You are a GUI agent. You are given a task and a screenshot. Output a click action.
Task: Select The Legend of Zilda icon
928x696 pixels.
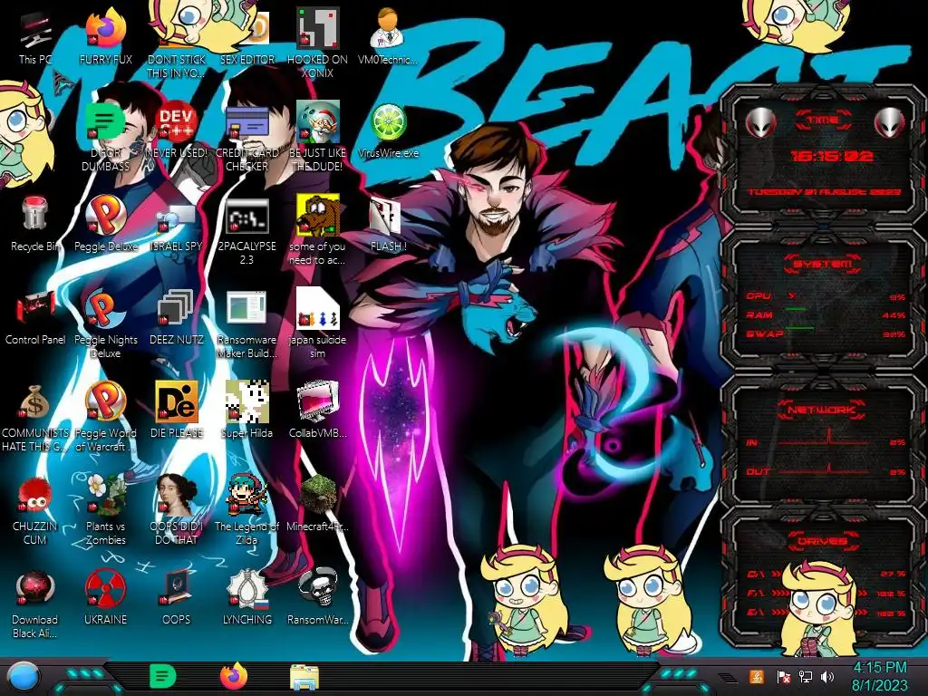click(x=246, y=510)
